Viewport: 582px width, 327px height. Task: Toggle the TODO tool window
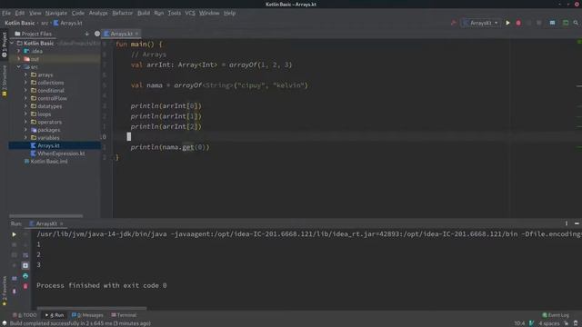(25, 315)
